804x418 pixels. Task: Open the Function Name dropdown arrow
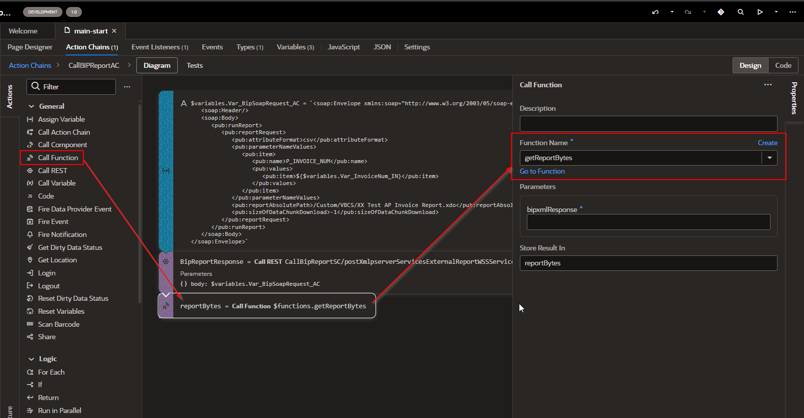[x=770, y=158]
